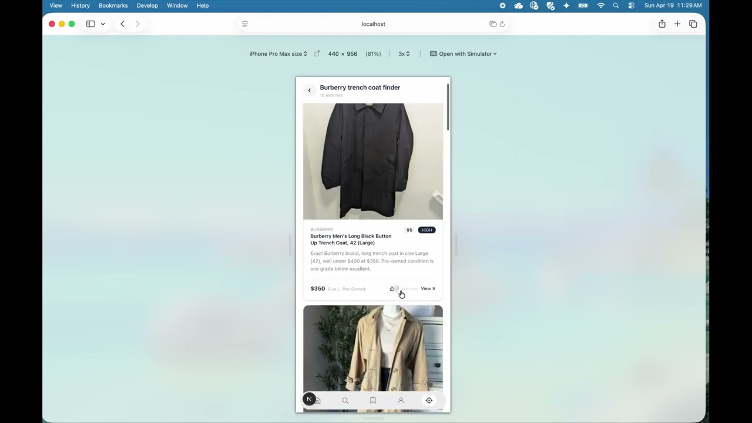
Task: Expand the sidebar options chevron
Action: pyautogui.click(x=103, y=24)
